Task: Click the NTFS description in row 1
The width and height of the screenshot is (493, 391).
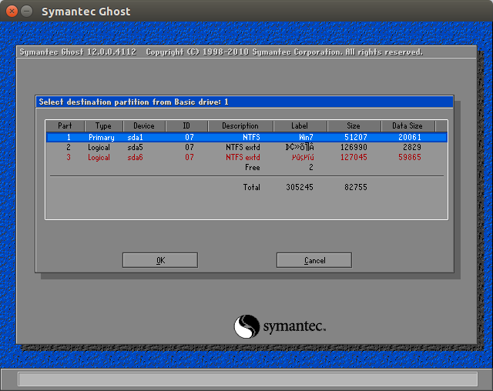Action: pyautogui.click(x=251, y=137)
